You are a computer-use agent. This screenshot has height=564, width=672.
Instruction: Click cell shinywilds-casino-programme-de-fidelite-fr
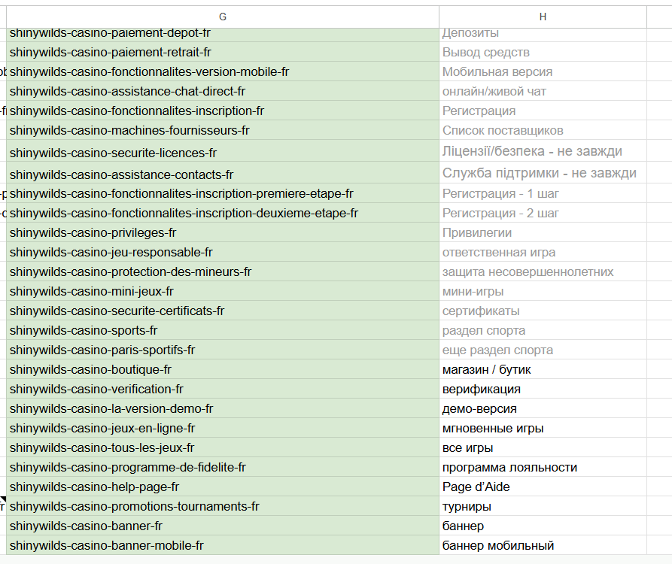click(x=223, y=467)
